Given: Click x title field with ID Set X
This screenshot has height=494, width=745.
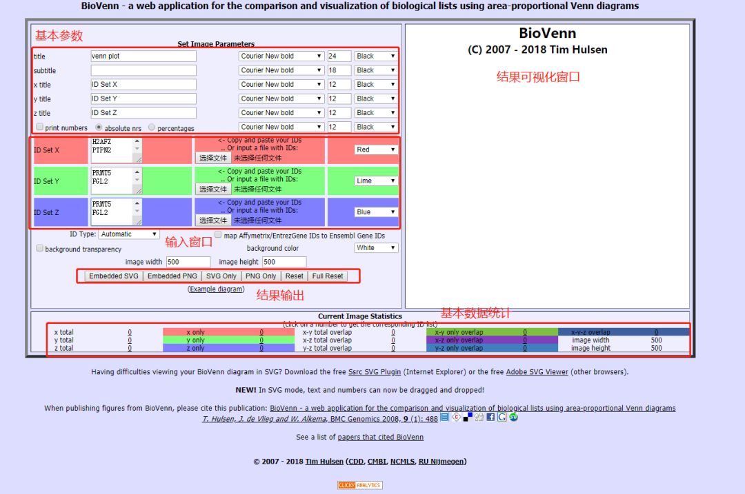Looking at the screenshot, I should (x=143, y=85).
